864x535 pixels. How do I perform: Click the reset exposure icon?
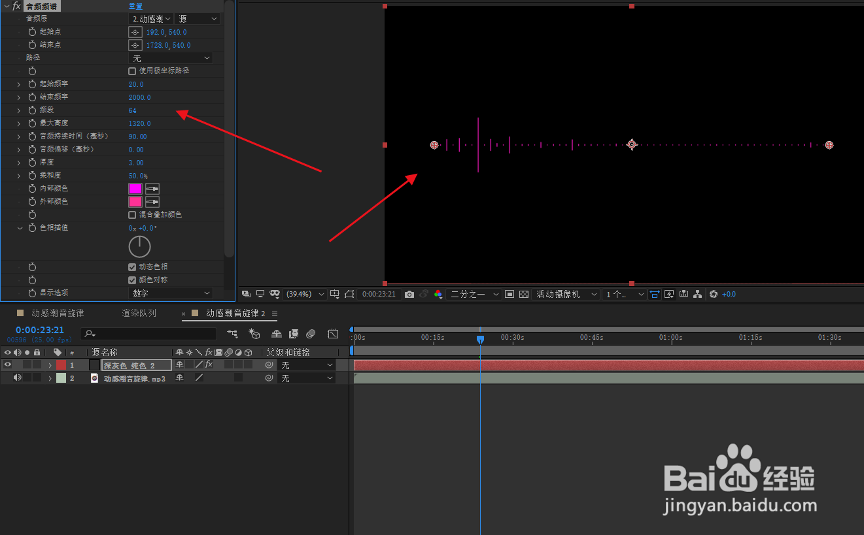pyautogui.click(x=714, y=295)
